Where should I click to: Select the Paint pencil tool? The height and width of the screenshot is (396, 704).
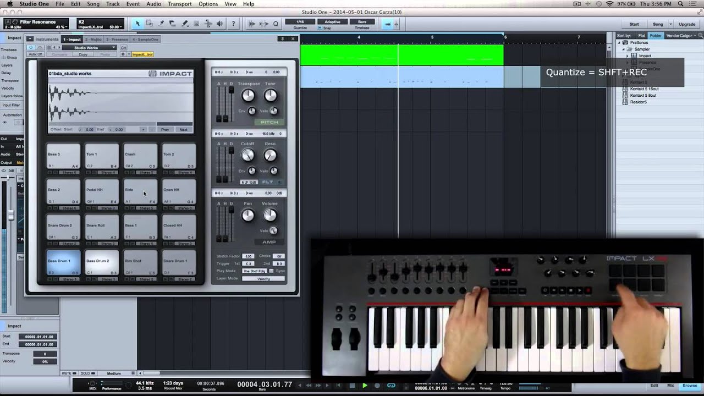(x=185, y=24)
